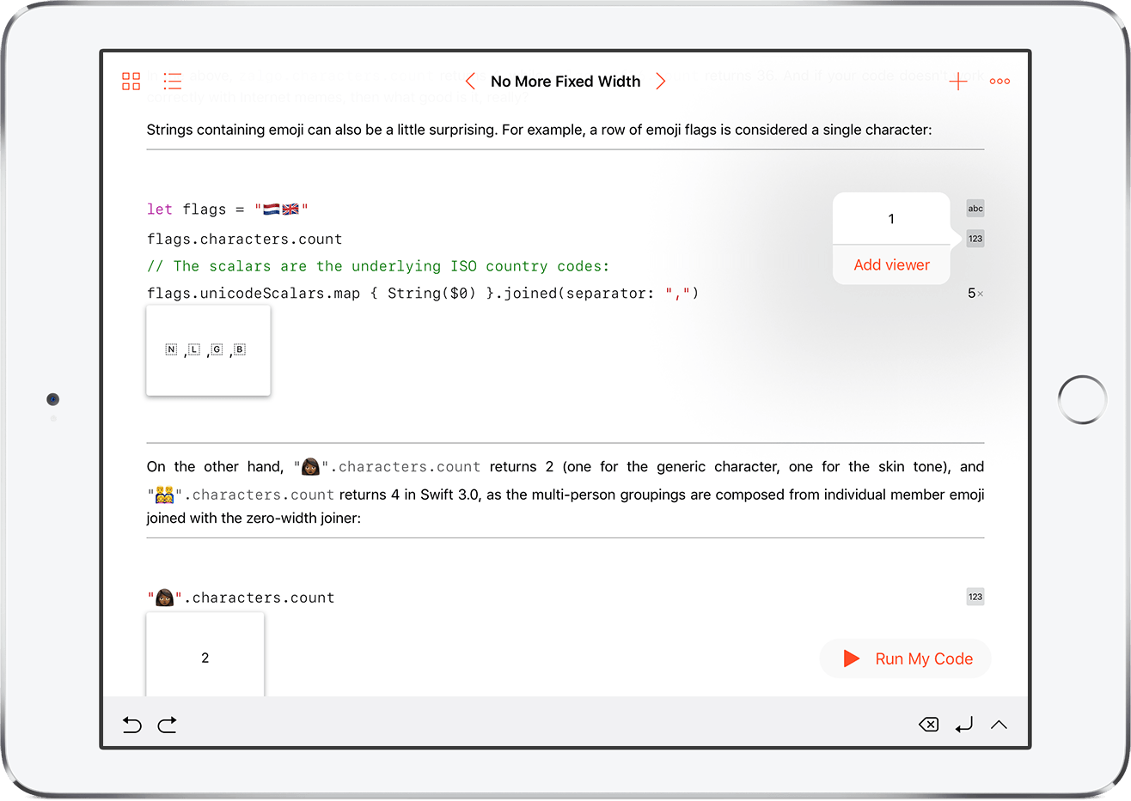Place cursor in the let flags code line
Viewport: 1131px width, 801px height.
click(227, 209)
